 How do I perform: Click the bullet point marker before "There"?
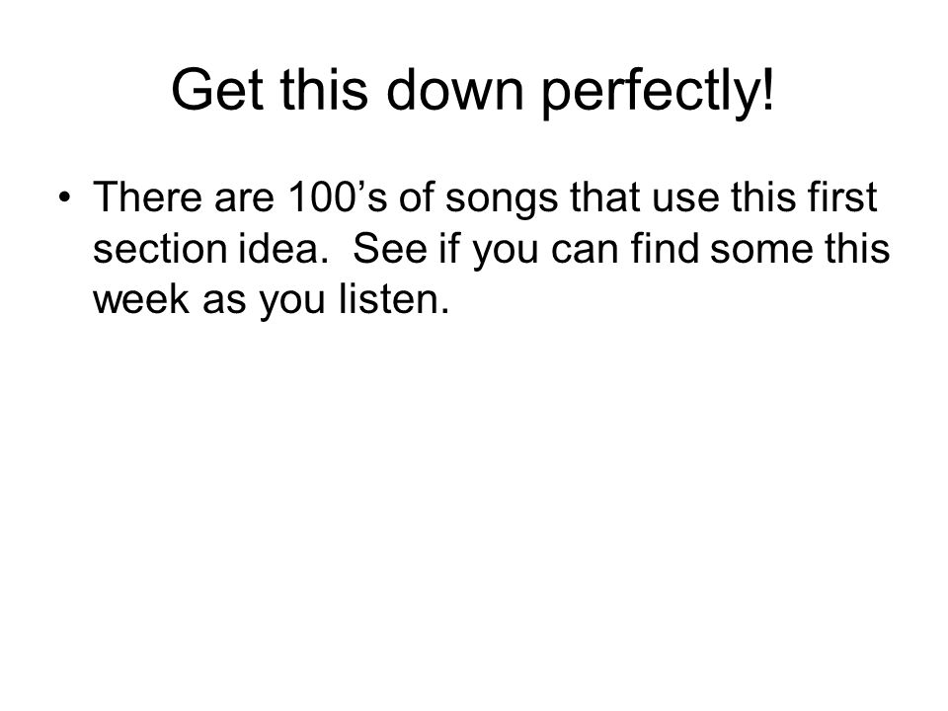click(x=66, y=197)
